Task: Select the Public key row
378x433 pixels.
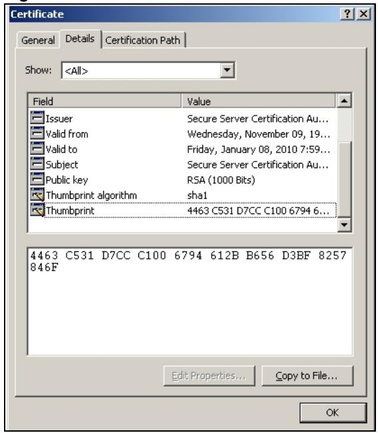Action: tap(182, 180)
